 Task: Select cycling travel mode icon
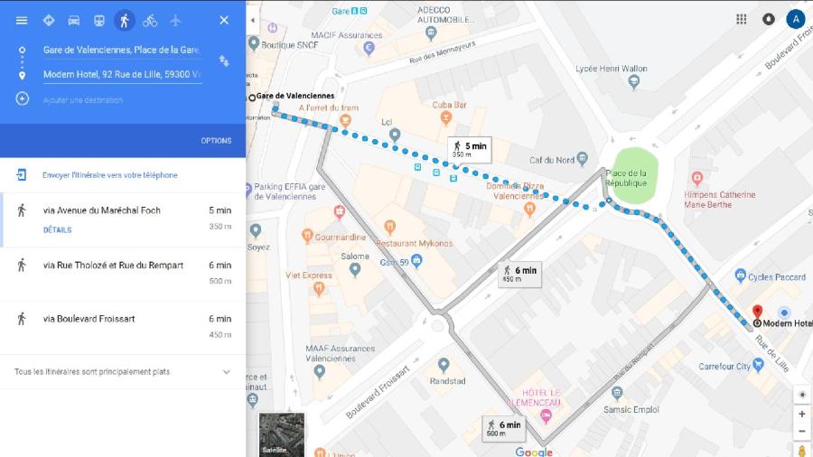coord(150,20)
